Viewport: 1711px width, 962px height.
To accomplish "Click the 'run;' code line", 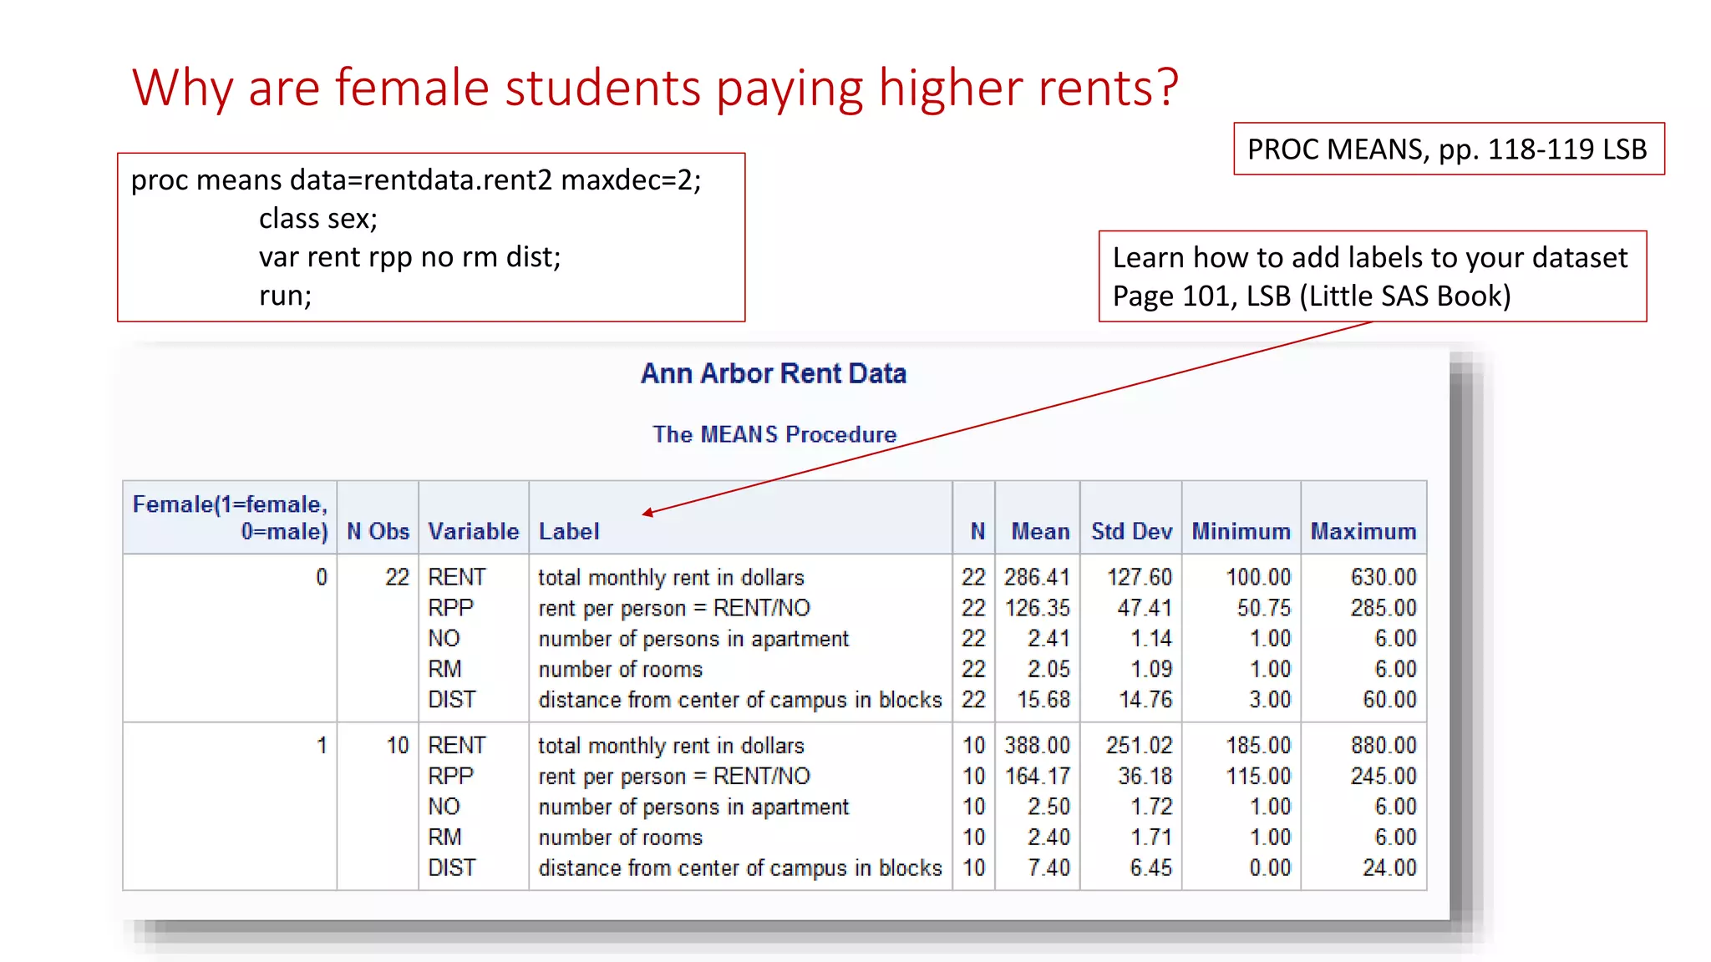I will (x=285, y=296).
